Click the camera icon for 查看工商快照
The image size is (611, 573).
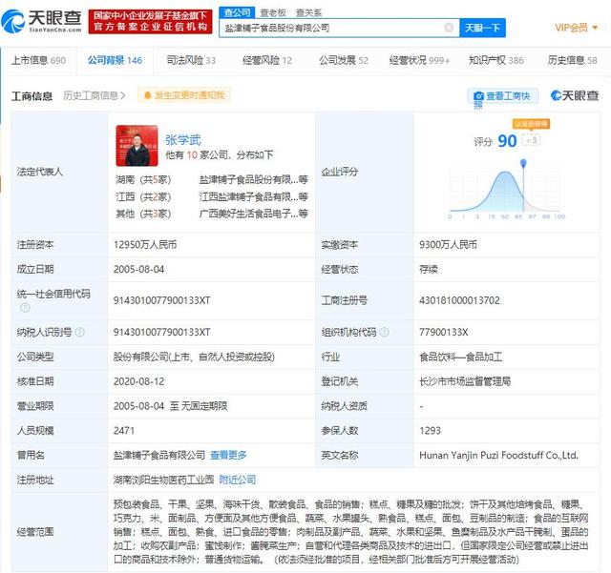[478, 95]
